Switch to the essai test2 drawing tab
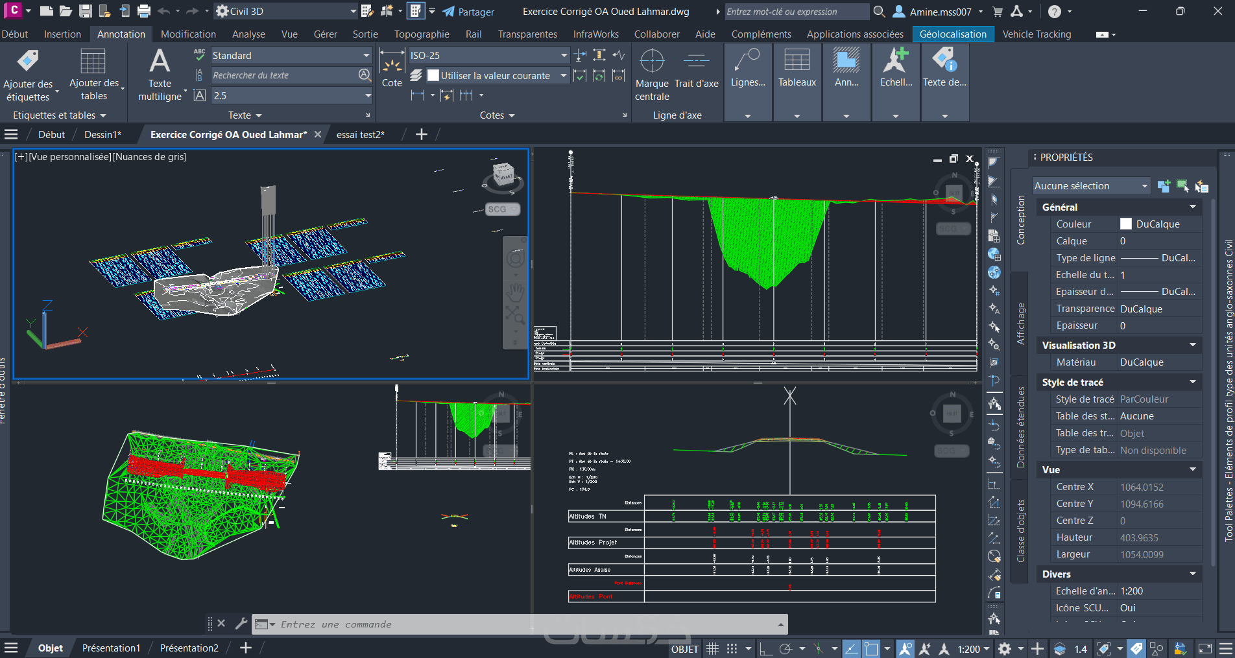The height and width of the screenshot is (658, 1235). pyautogui.click(x=360, y=134)
